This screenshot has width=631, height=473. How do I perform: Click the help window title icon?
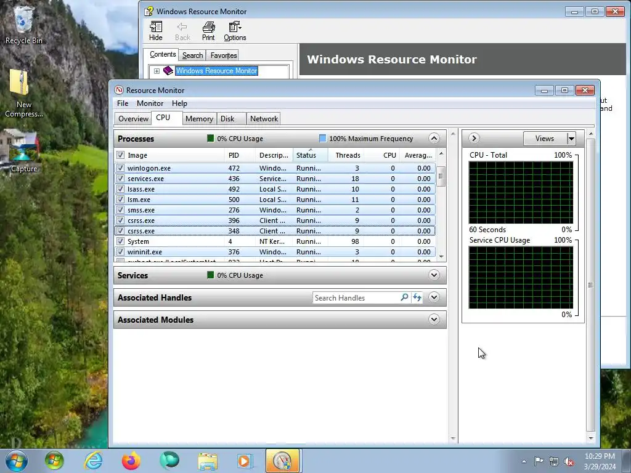149,11
